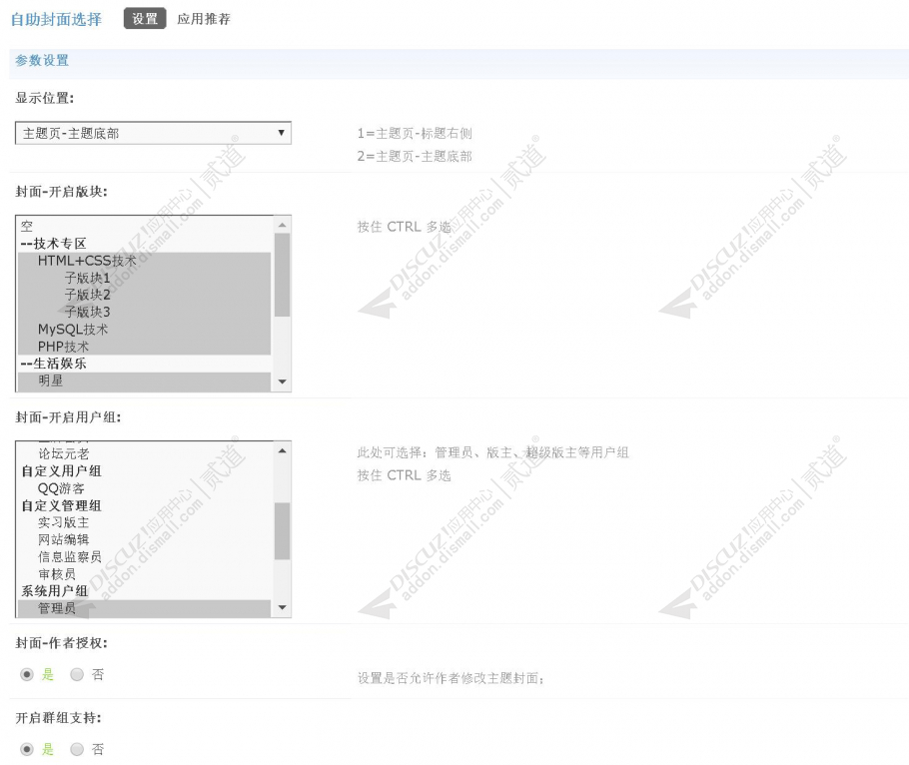909x765 pixels.
Task: Select 子版块1 in the forum list
Action: [x=145, y=278]
